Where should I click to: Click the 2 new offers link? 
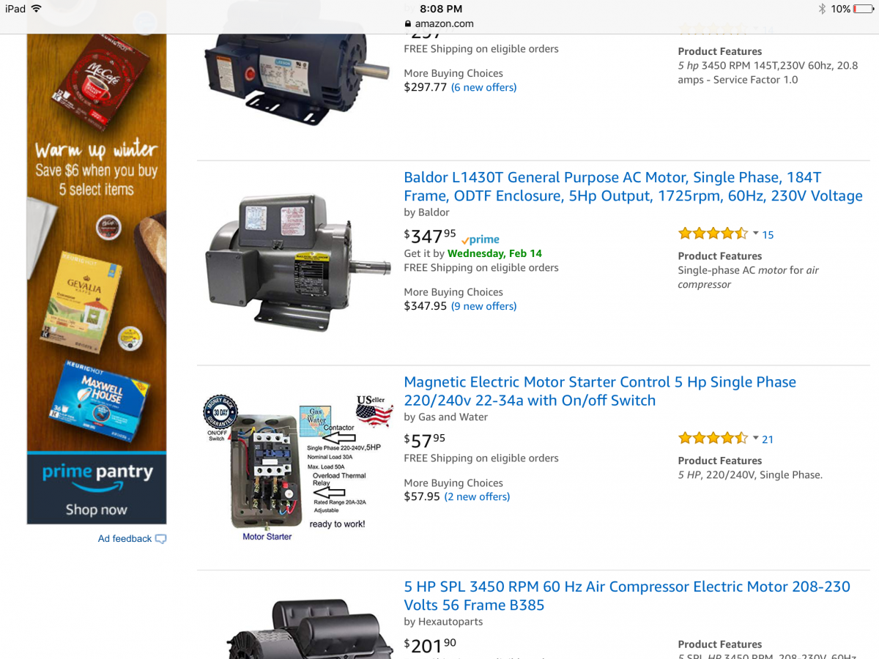coord(477,496)
